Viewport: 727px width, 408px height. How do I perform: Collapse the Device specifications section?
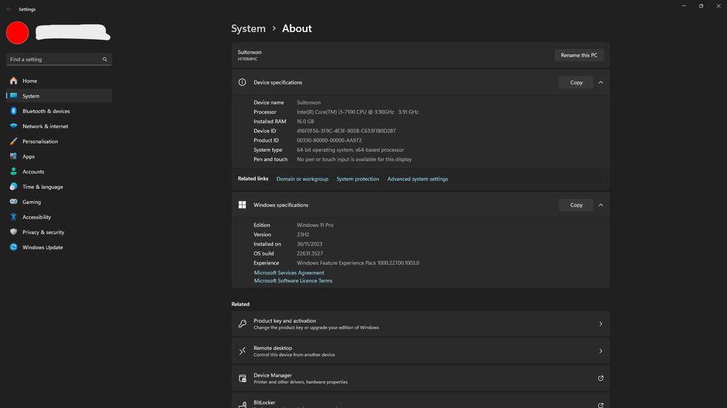coord(601,83)
